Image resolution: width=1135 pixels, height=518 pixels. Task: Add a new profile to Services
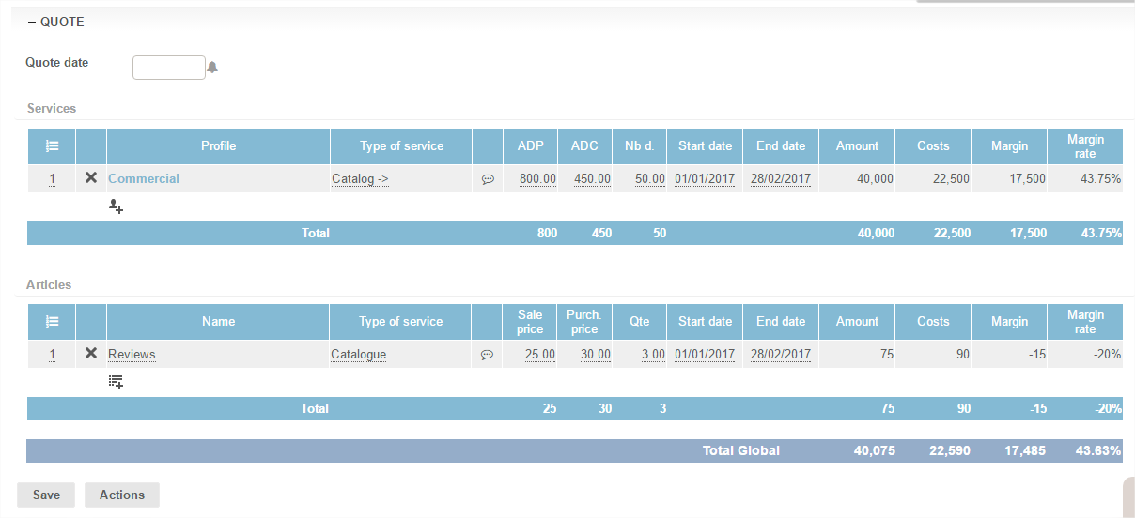click(116, 206)
